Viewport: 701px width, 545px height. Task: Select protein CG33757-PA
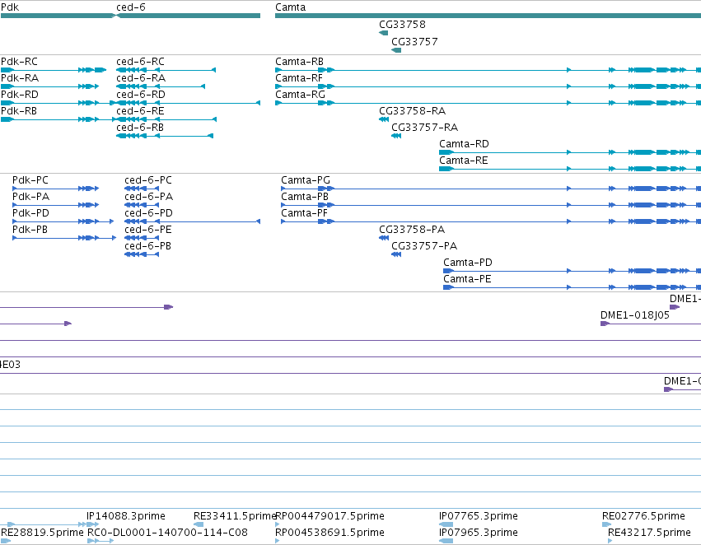click(424, 246)
